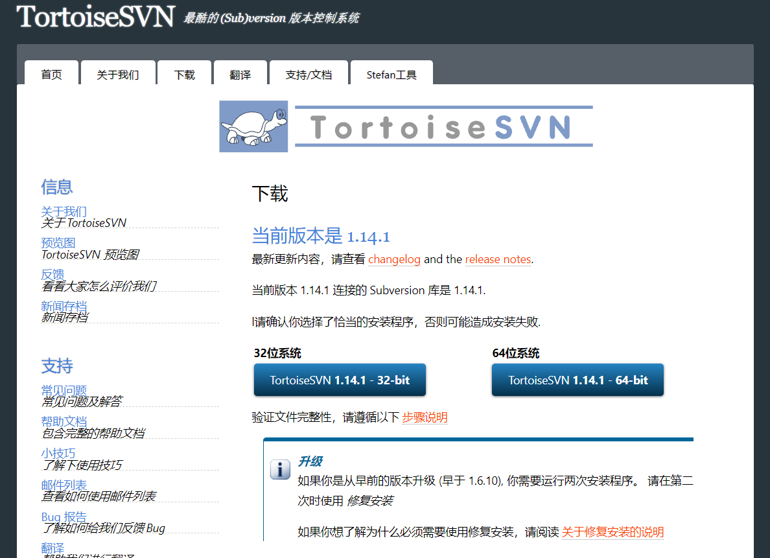Click the 32位系统 label
Screen dimensions: 770x558
[277, 353]
